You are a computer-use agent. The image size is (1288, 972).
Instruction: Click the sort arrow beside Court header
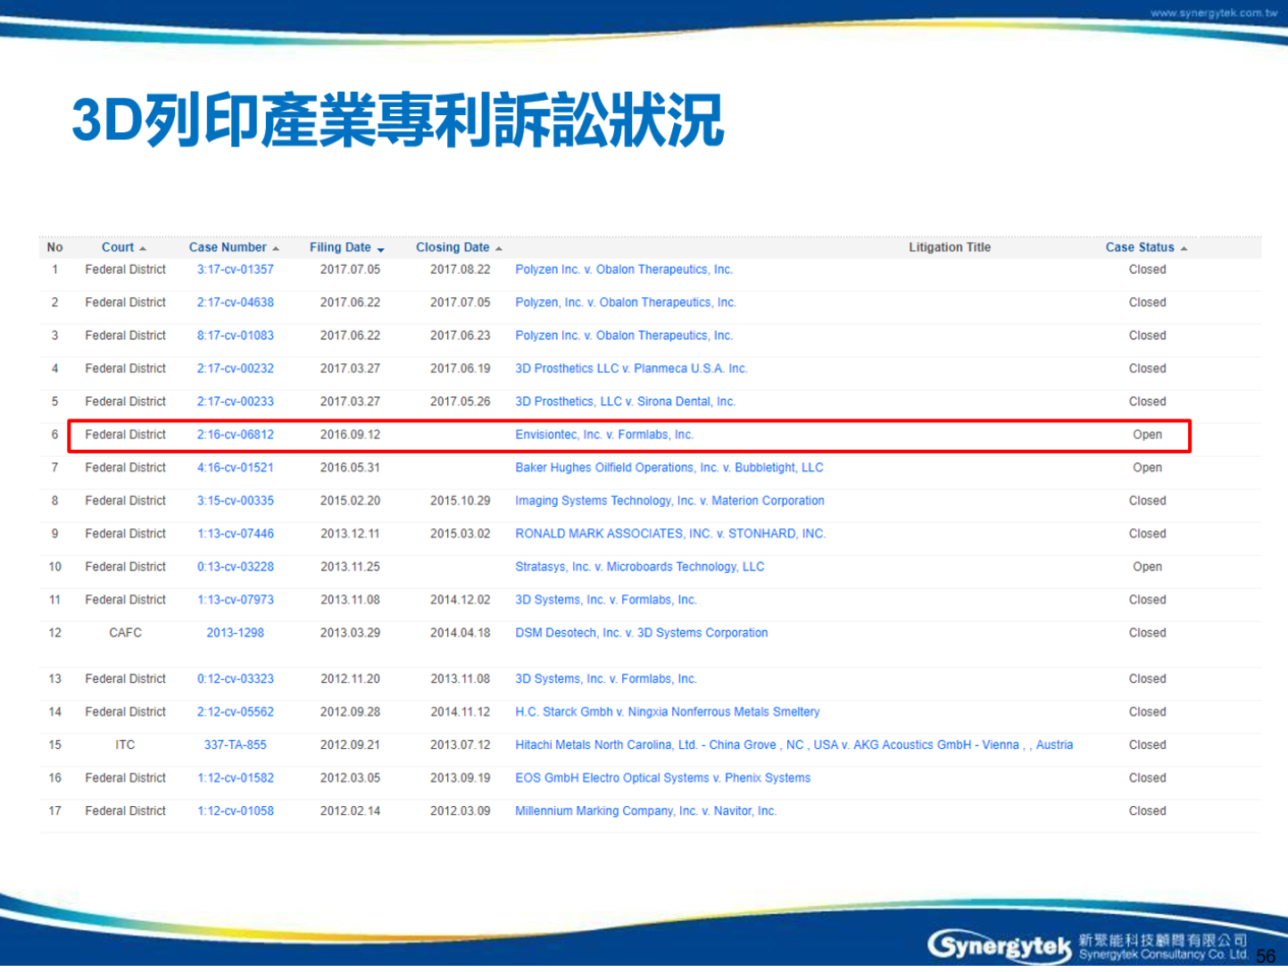(x=143, y=249)
